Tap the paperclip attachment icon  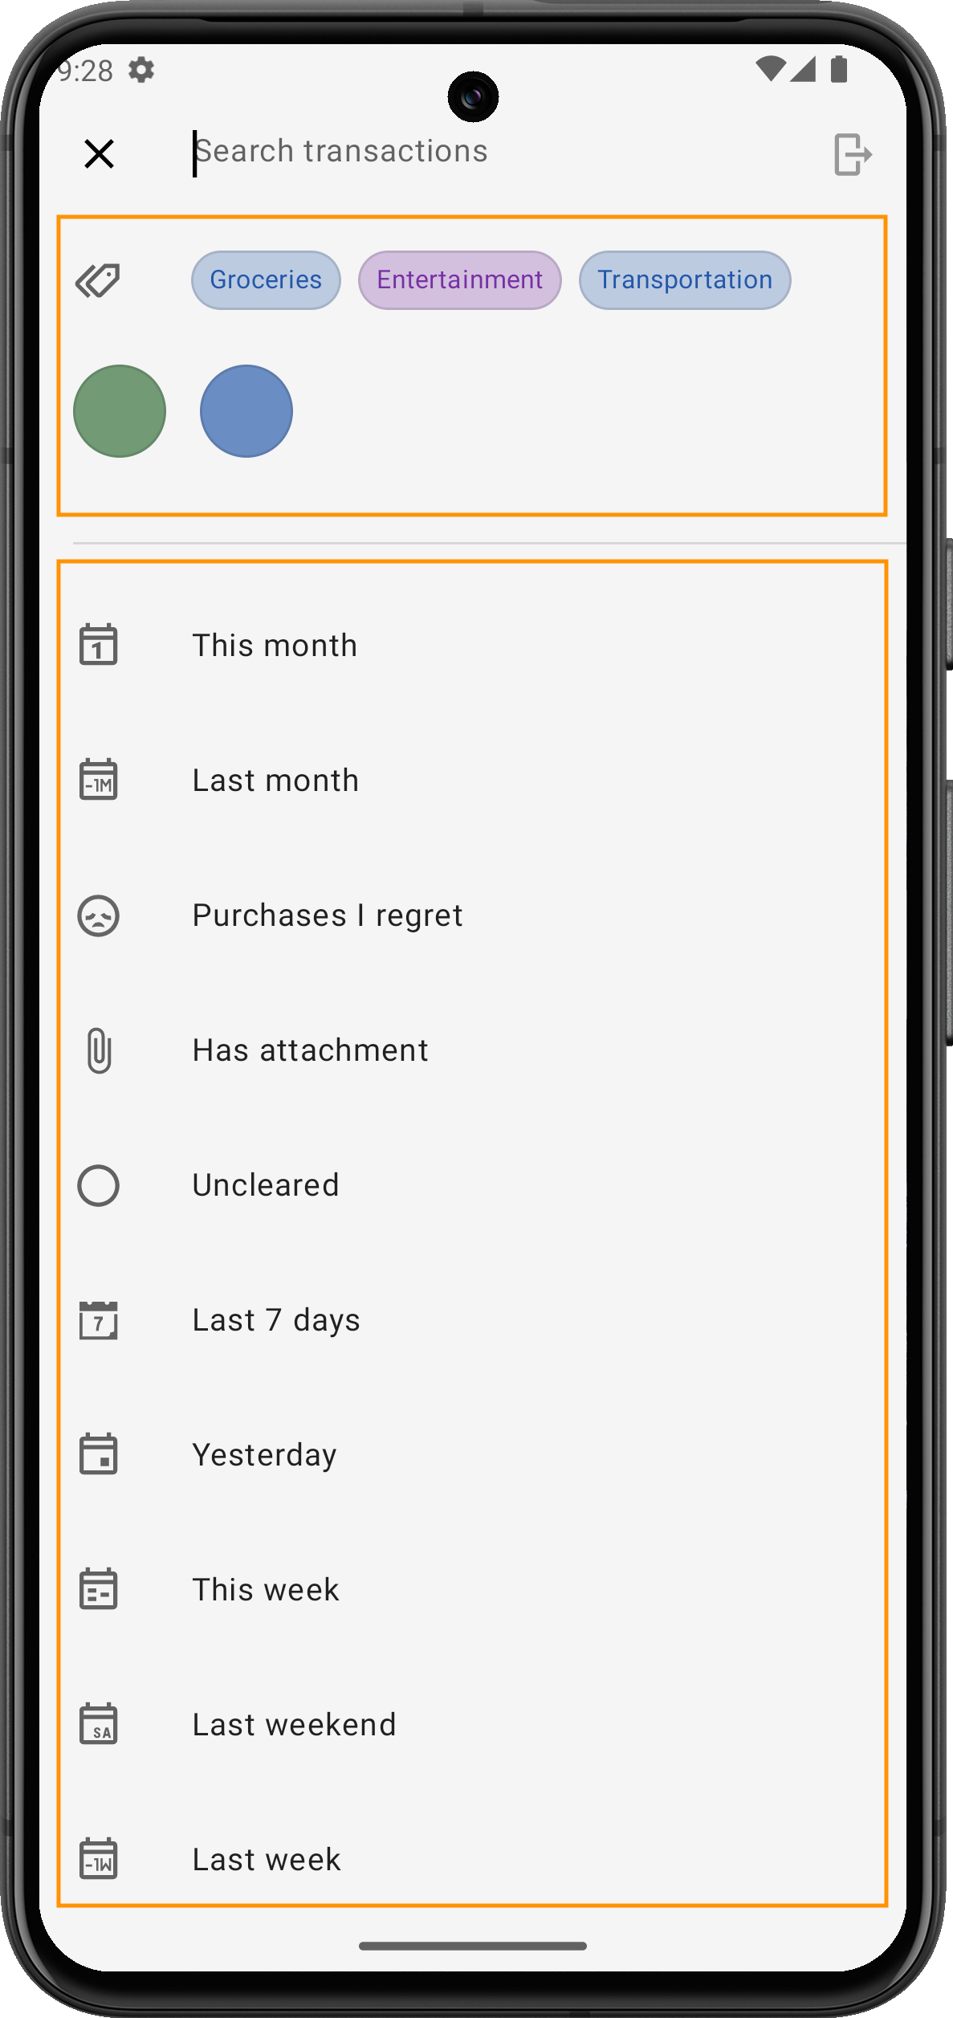point(99,1050)
